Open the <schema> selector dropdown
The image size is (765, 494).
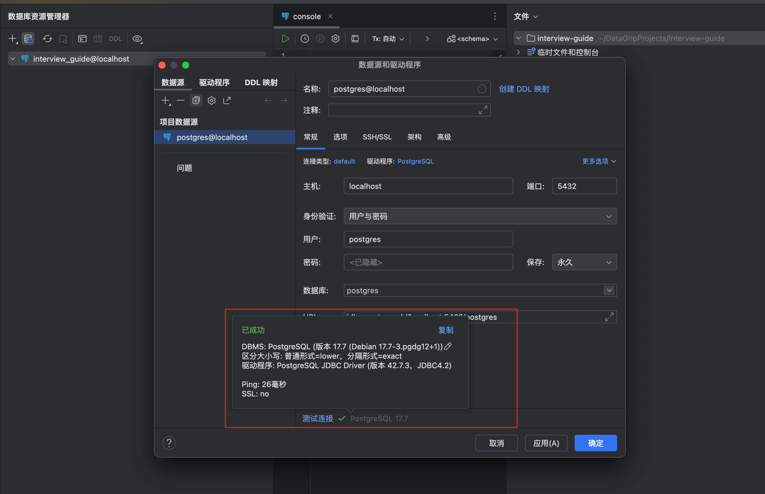tap(473, 39)
